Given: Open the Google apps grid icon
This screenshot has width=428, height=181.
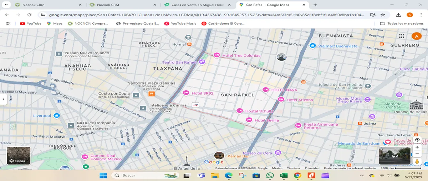Looking at the screenshot, I should point(402,36).
